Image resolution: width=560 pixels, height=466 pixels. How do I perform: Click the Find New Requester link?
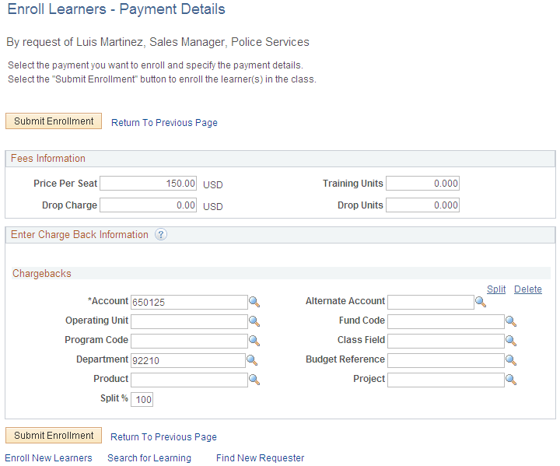click(x=260, y=458)
